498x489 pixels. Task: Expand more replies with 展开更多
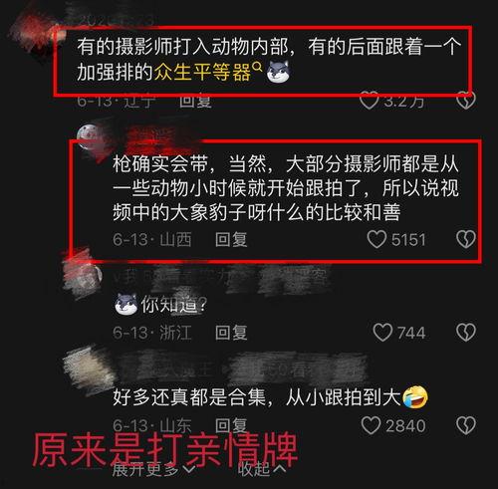click(x=153, y=469)
